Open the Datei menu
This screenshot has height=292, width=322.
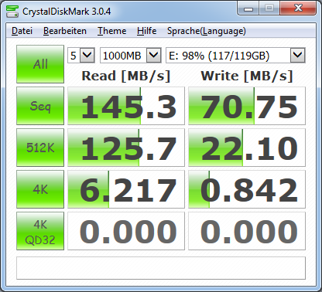point(22,31)
